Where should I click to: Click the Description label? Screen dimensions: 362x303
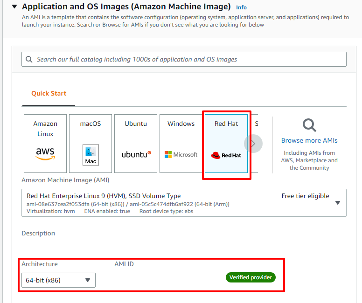click(x=38, y=233)
